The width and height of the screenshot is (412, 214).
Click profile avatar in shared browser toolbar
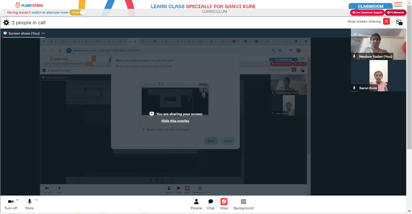pos(298,51)
